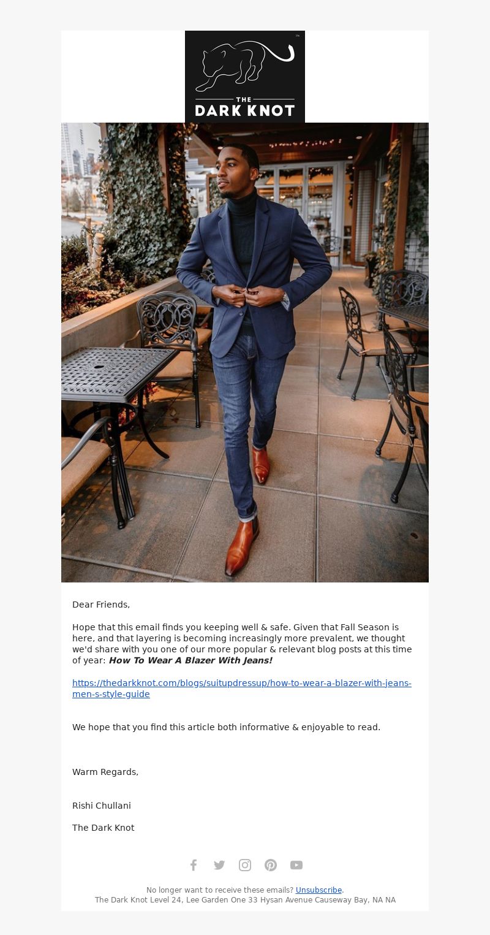Click the bold 'How To Wear A Blazer With Jeans!' text
Image resolution: width=490 pixels, height=935 pixels.
pyautogui.click(x=190, y=660)
